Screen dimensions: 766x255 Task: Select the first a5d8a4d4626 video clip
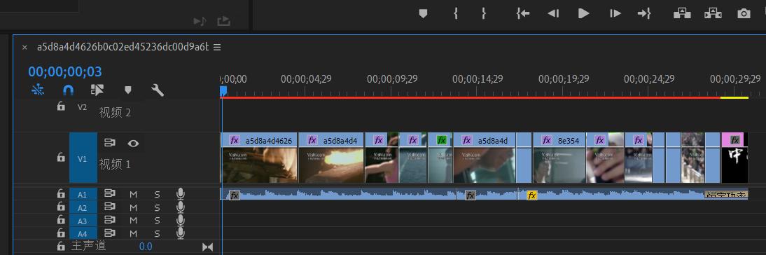[259, 158]
